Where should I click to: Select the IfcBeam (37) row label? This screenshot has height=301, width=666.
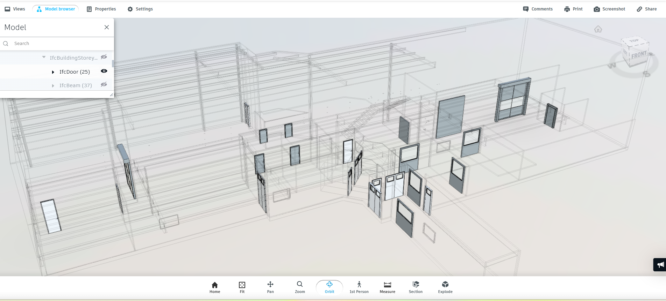pos(76,85)
